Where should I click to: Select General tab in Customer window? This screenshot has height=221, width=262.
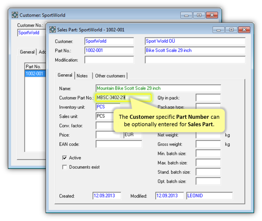point(27,52)
